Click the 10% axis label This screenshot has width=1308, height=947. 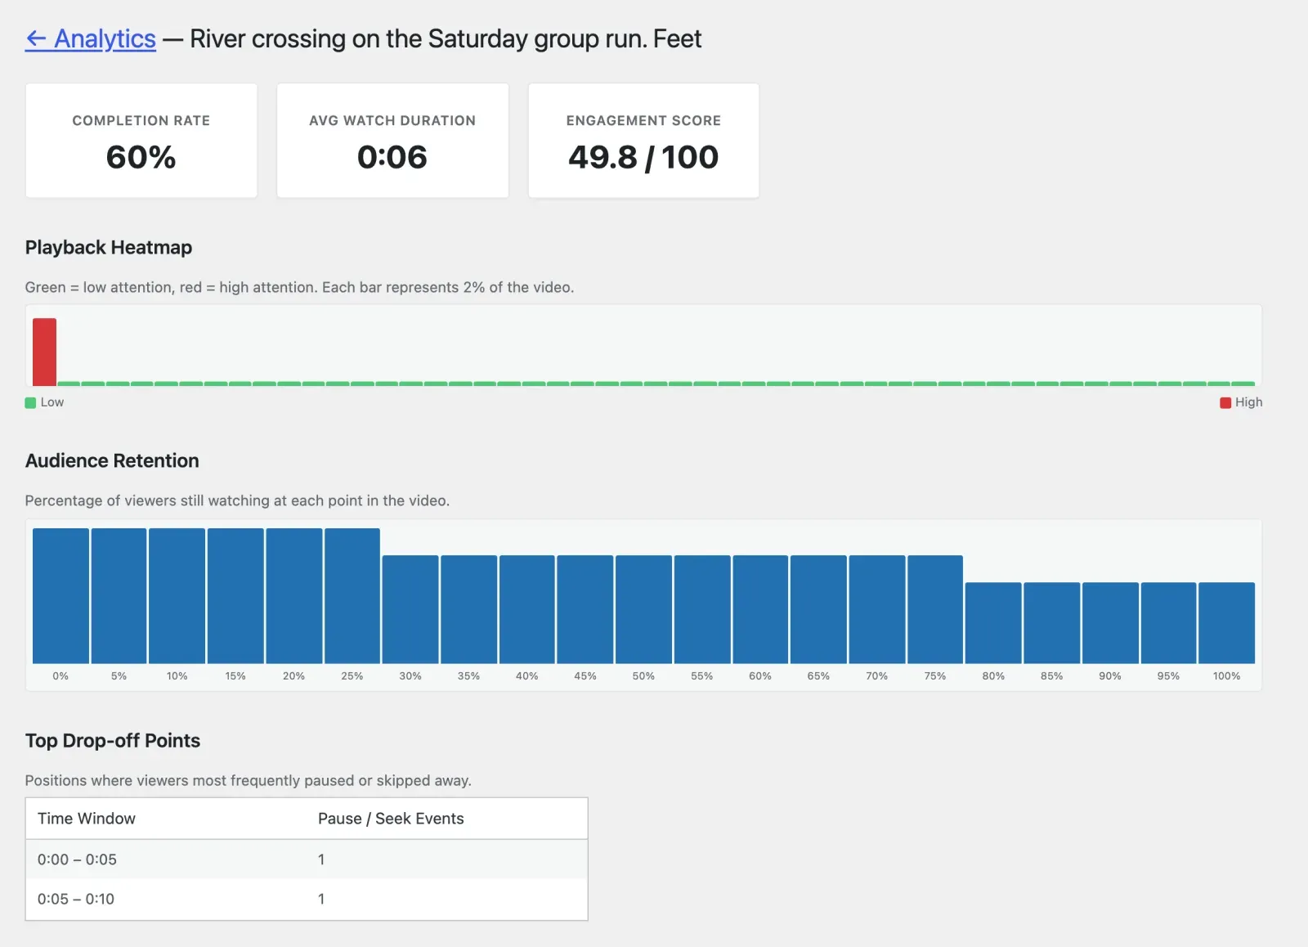177,676
